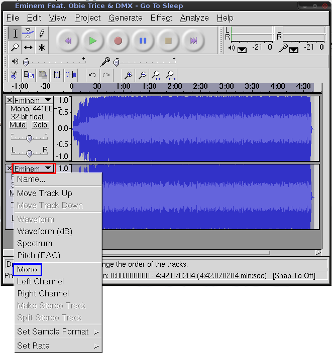The height and width of the screenshot is (353, 332).
Task: Click the [Snap-To Off] status text
Action: click(294, 276)
